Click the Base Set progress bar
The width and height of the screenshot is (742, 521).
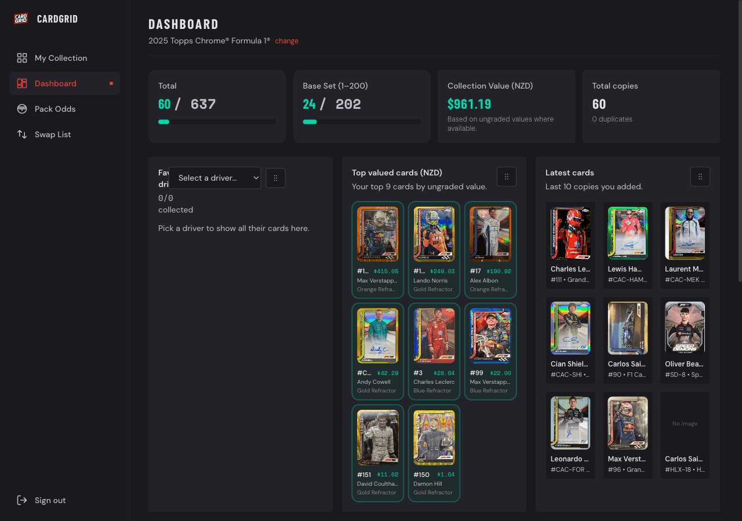click(361, 122)
